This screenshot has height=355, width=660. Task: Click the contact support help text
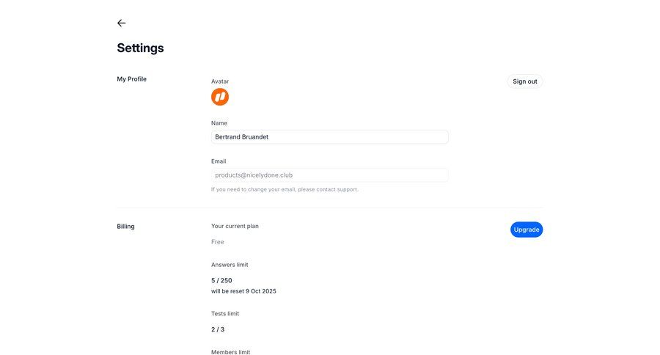pos(285,189)
